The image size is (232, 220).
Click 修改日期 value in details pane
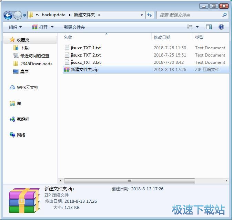(x=81, y=201)
